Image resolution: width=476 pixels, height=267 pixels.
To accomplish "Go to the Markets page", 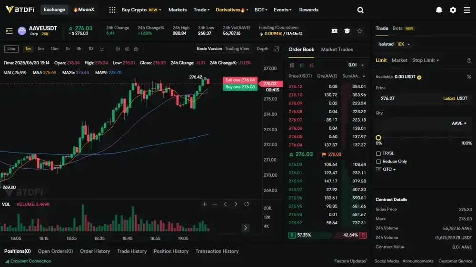I will point(178,10).
